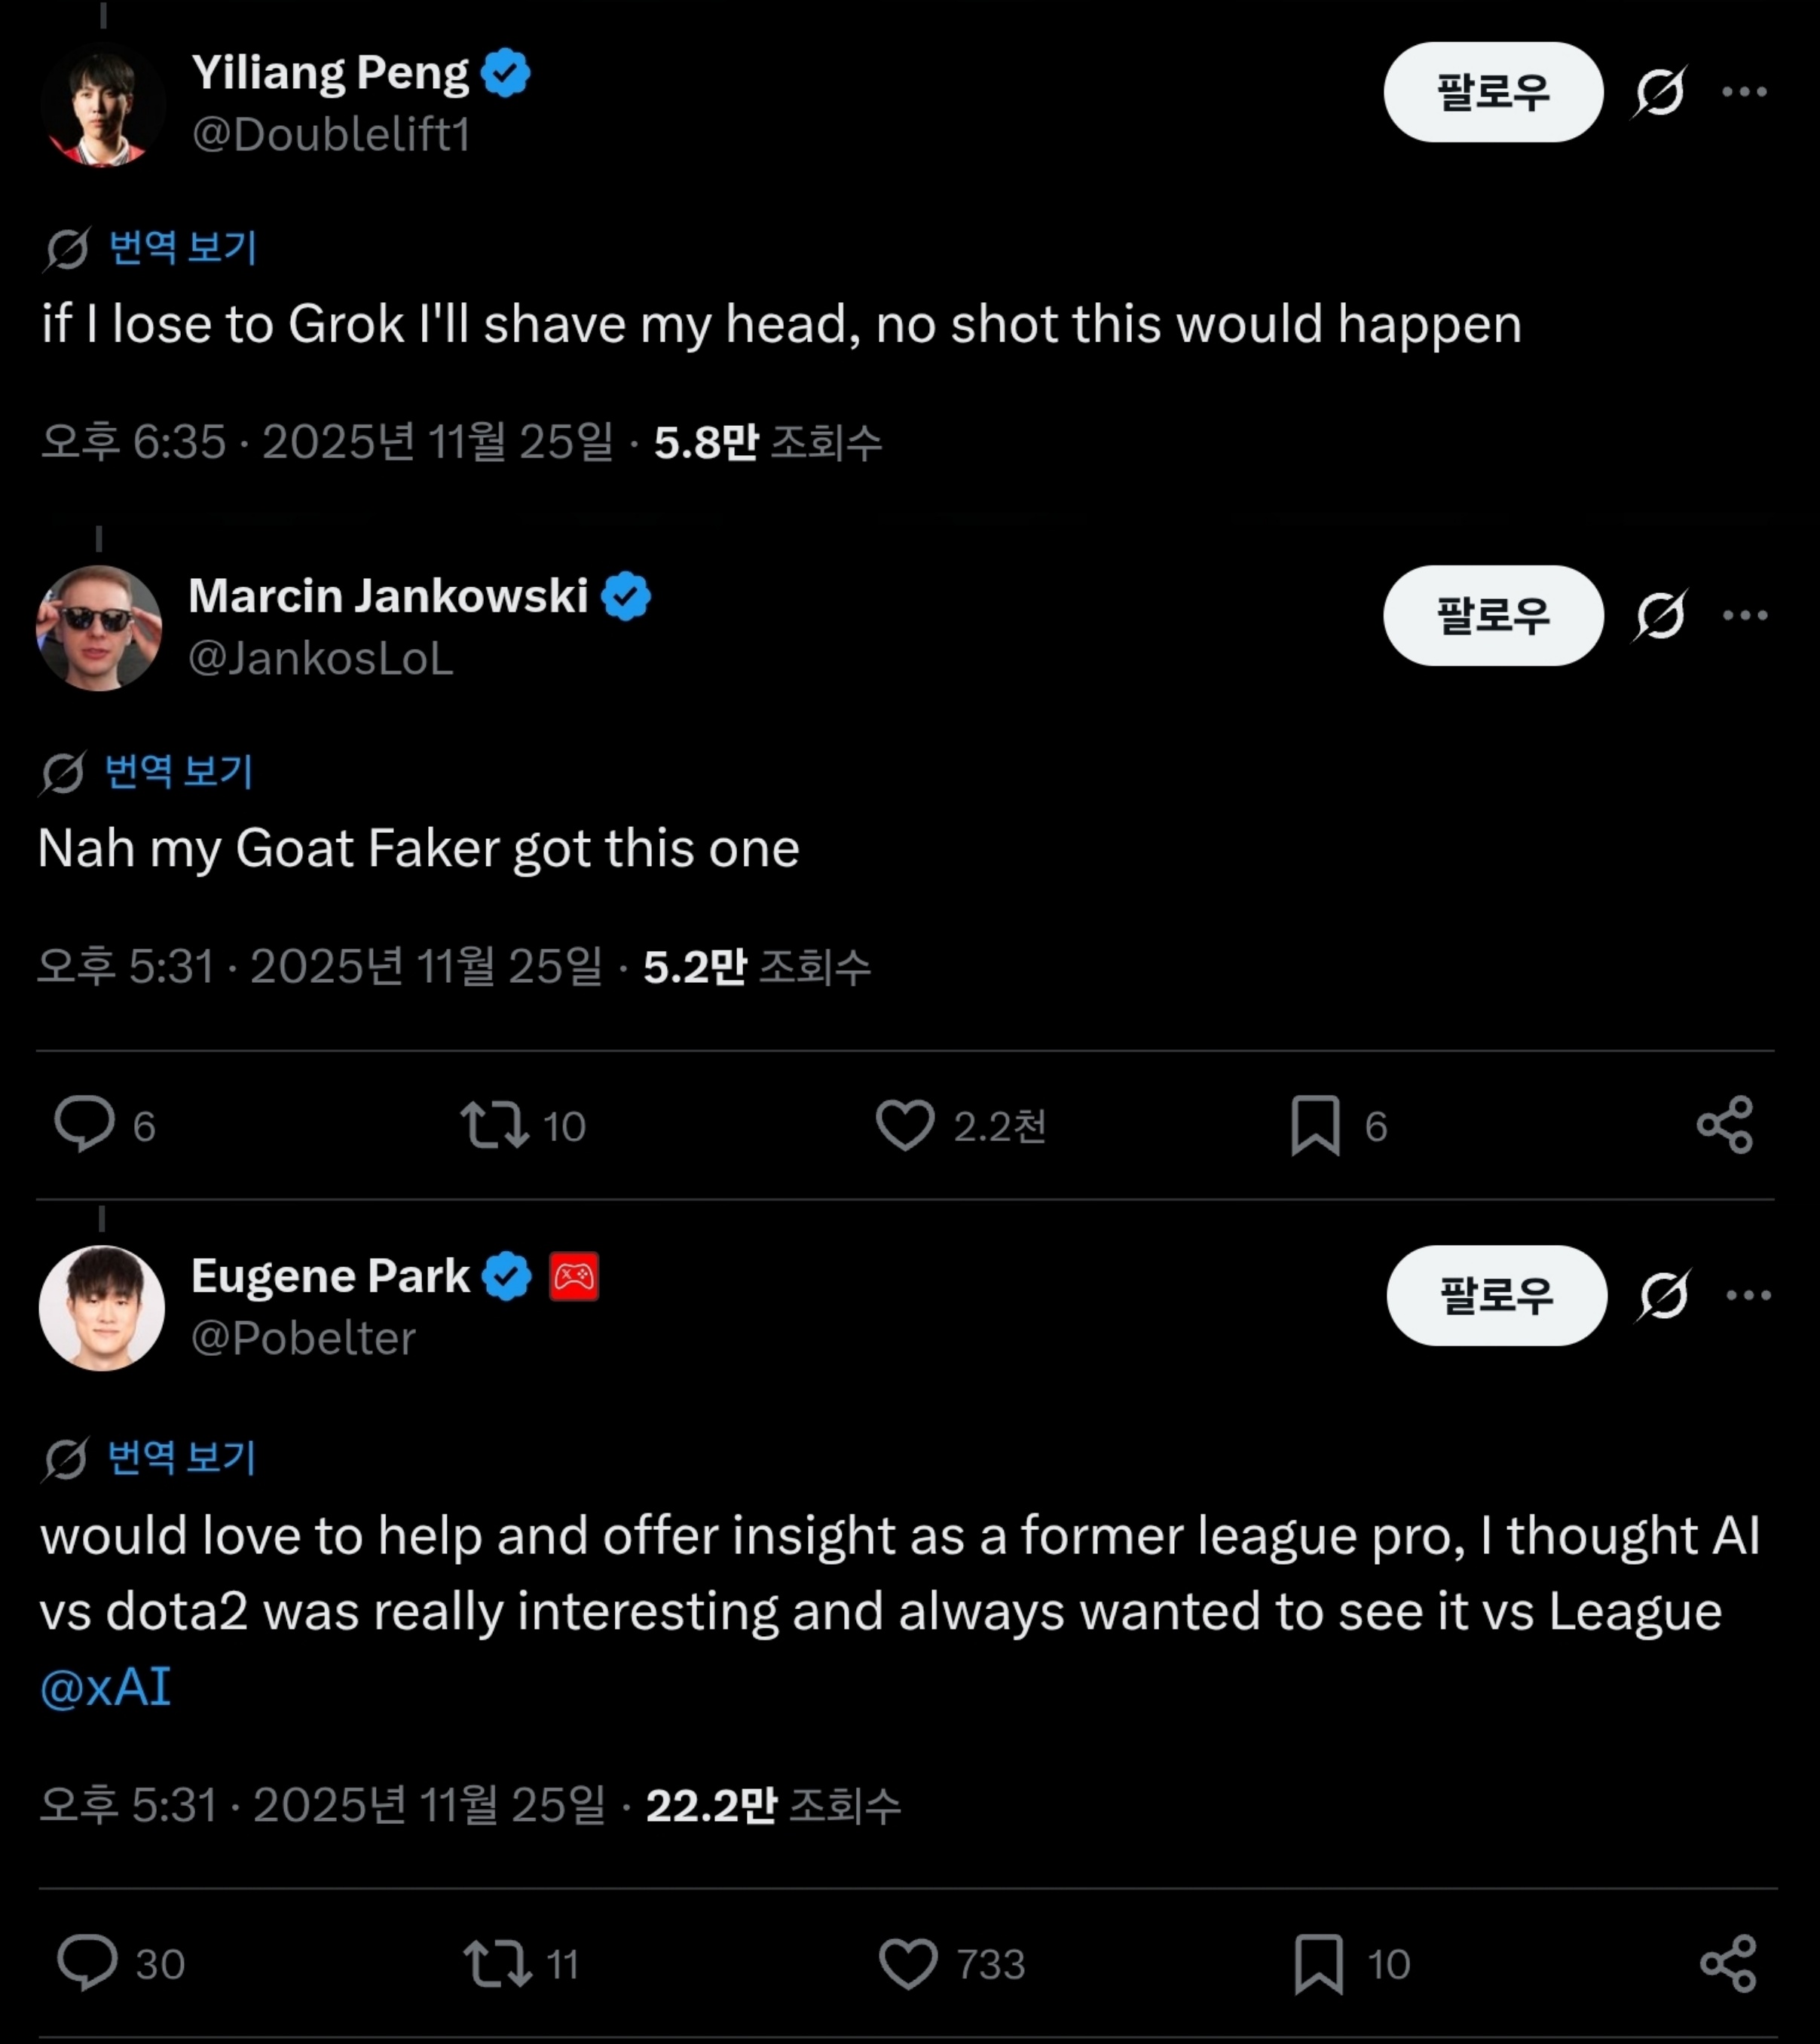The image size is (1820, 2044).
Task: Reply to Eugene Park's tweet with 30 replies
Action: click(88, 1962)
